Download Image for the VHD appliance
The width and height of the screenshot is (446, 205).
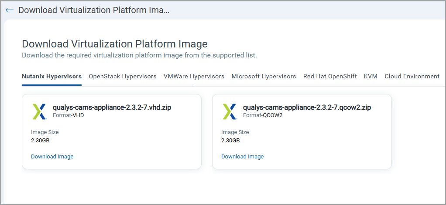[x=52, y=157]
